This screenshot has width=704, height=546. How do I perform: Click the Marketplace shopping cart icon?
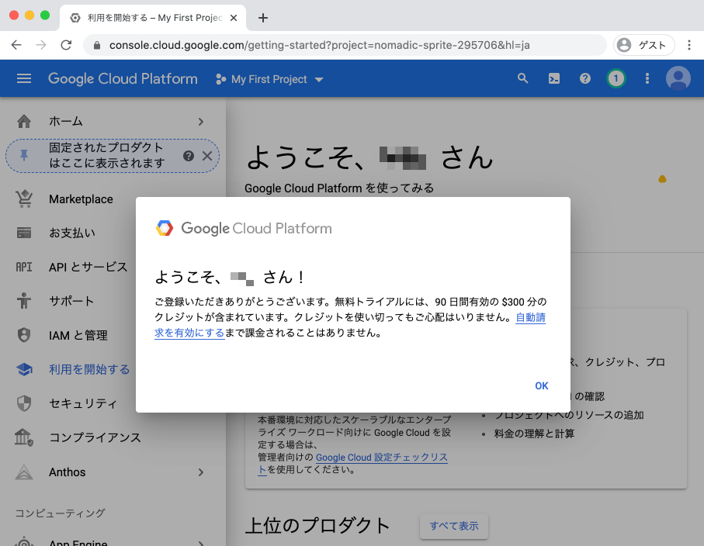click(x=24, y=199)
